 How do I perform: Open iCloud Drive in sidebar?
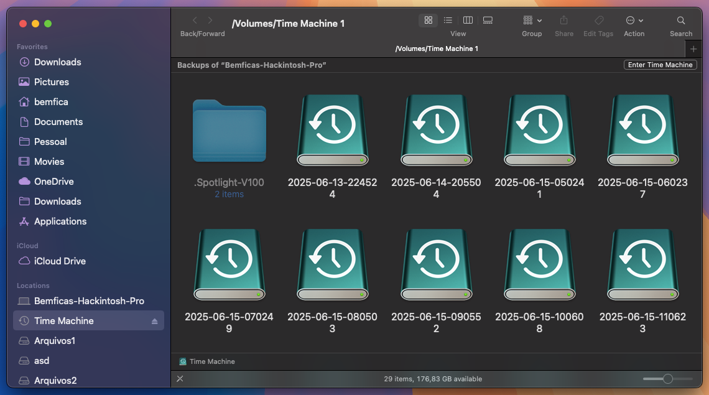coord(88,261)
